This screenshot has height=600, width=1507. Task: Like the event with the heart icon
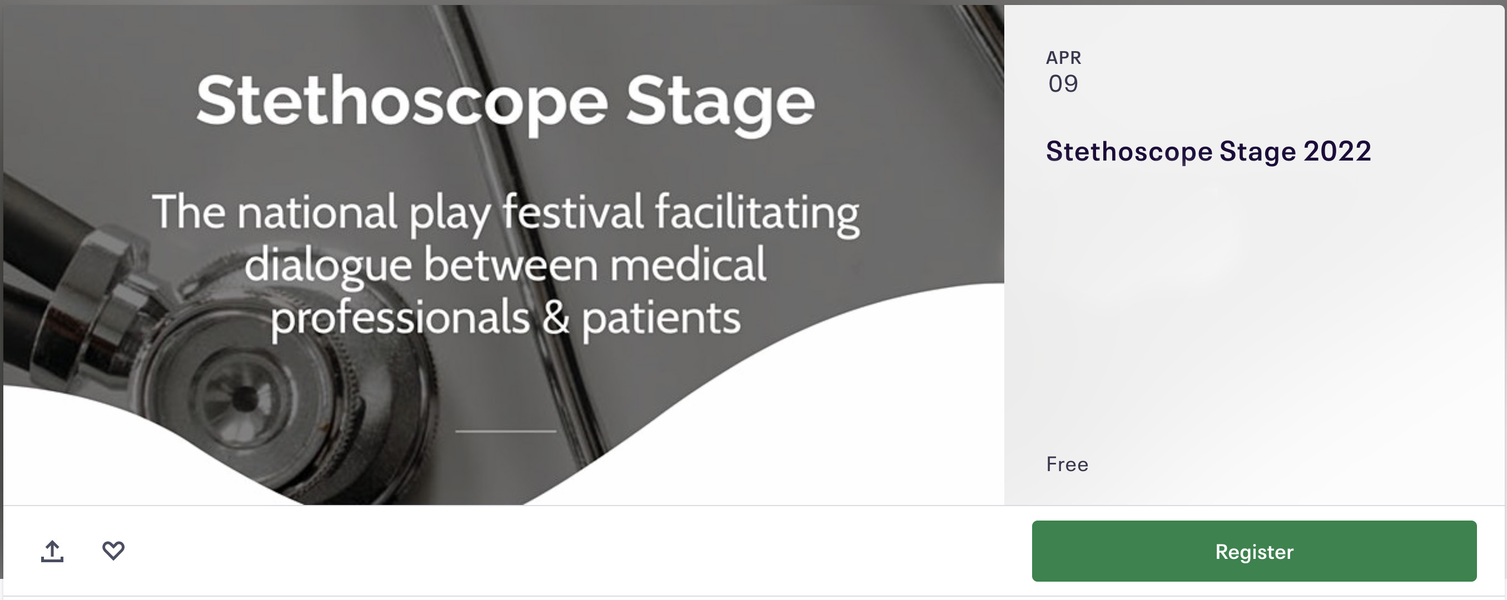coord(113,551)
